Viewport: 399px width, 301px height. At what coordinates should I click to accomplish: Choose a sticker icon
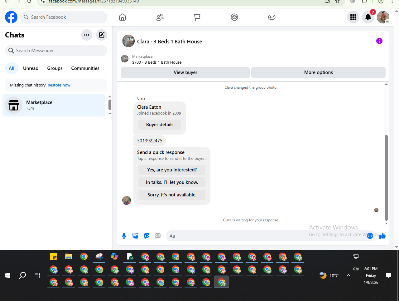point(147,236)
